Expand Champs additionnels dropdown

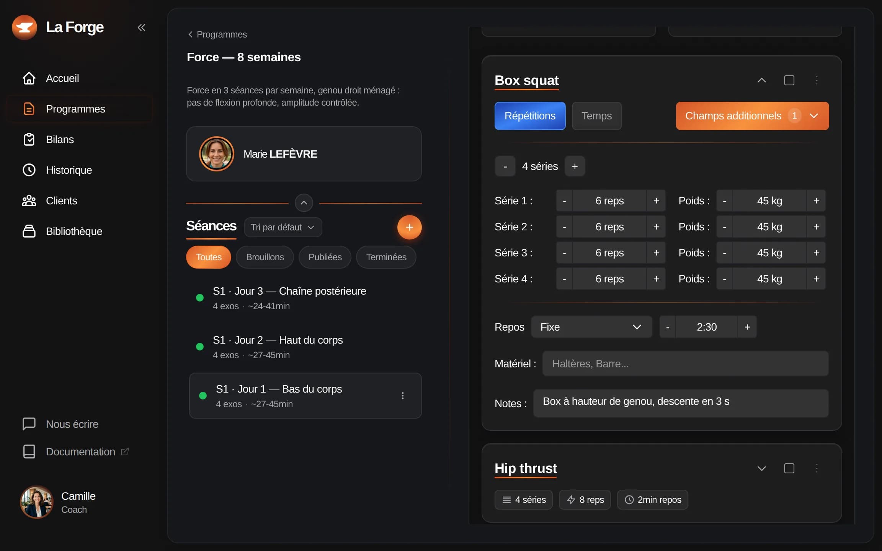pyautogui.click(x=752, y=116)
